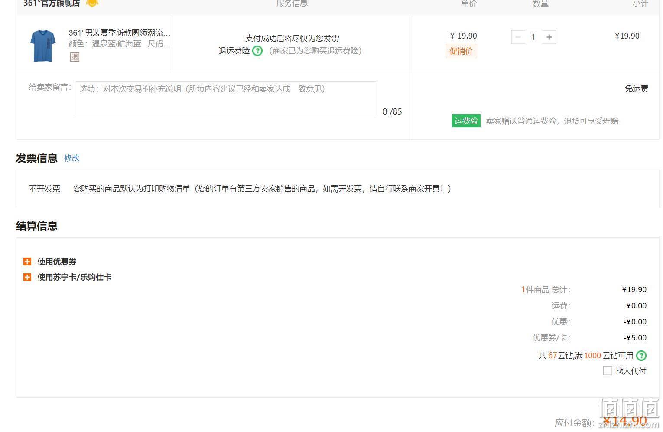Viewport: 663px width, 432px height.
Task: Click the 运费 amount ¥0.00
Action: [636, 306]
